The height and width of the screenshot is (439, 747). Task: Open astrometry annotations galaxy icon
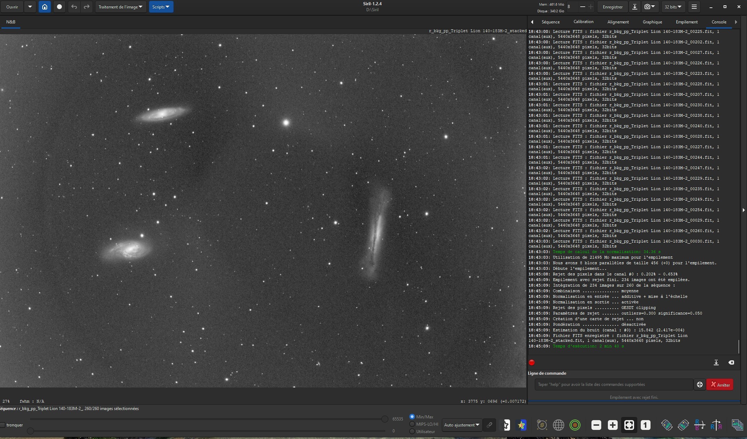pos(542,425)
